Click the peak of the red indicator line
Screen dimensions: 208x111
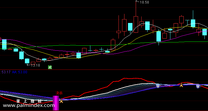[x=124, y=78]
